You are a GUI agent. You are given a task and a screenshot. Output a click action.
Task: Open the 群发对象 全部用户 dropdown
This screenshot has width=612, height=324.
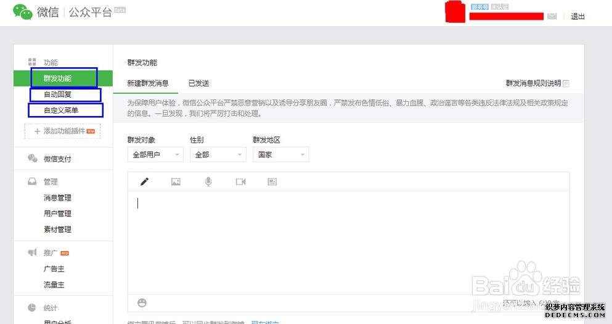click(155, 155)
